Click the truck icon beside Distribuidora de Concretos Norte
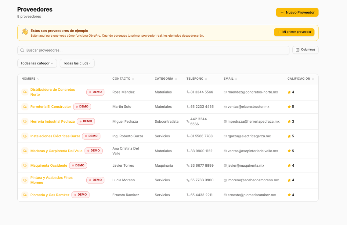This screenshot has height=225, width=347. [x=25, y=92]
